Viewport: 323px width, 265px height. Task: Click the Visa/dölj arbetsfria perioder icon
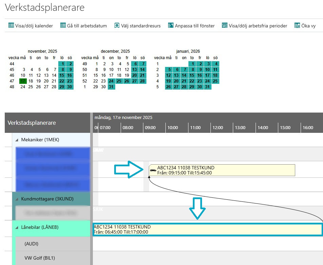pyautogui.click(x=224, y=25)
